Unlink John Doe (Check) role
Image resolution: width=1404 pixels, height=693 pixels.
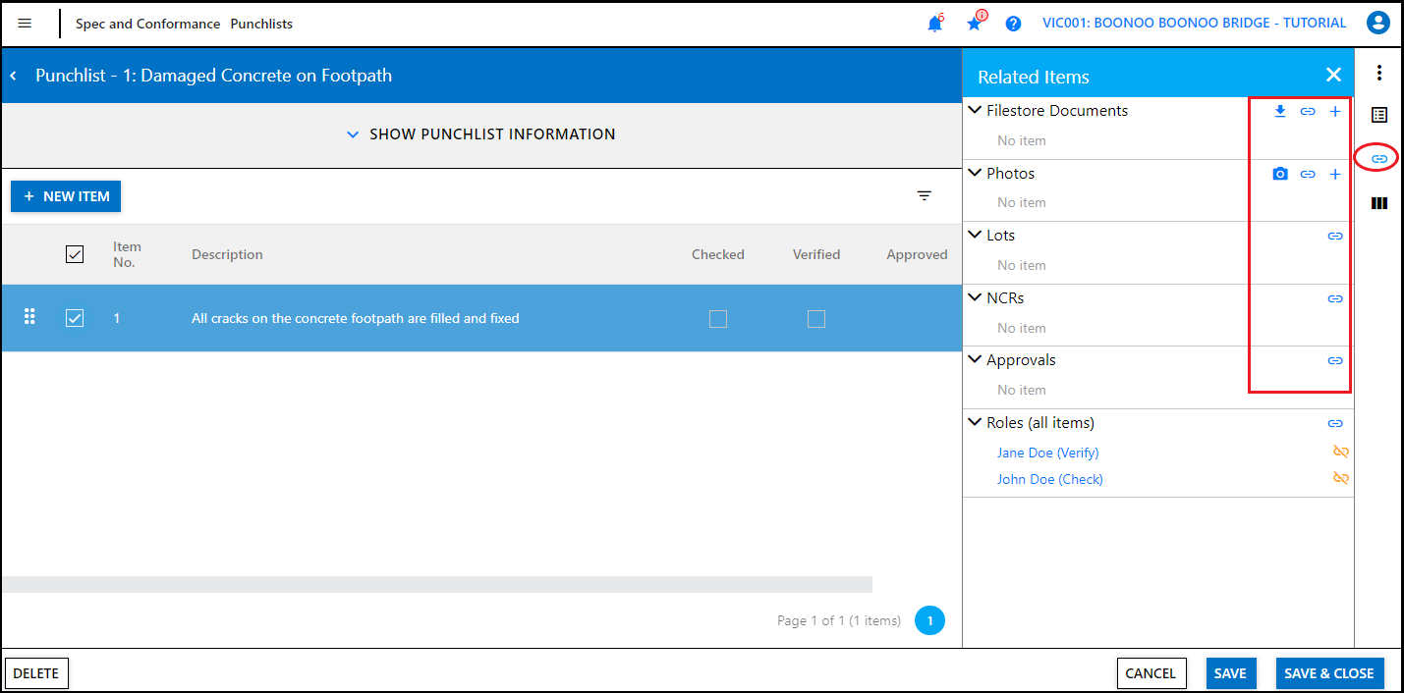pyautogui.click(x=1340, y=478)
